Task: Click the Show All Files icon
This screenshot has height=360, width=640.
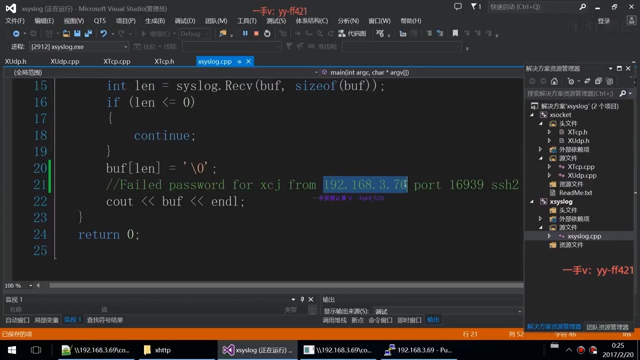Action: point(609,81)
